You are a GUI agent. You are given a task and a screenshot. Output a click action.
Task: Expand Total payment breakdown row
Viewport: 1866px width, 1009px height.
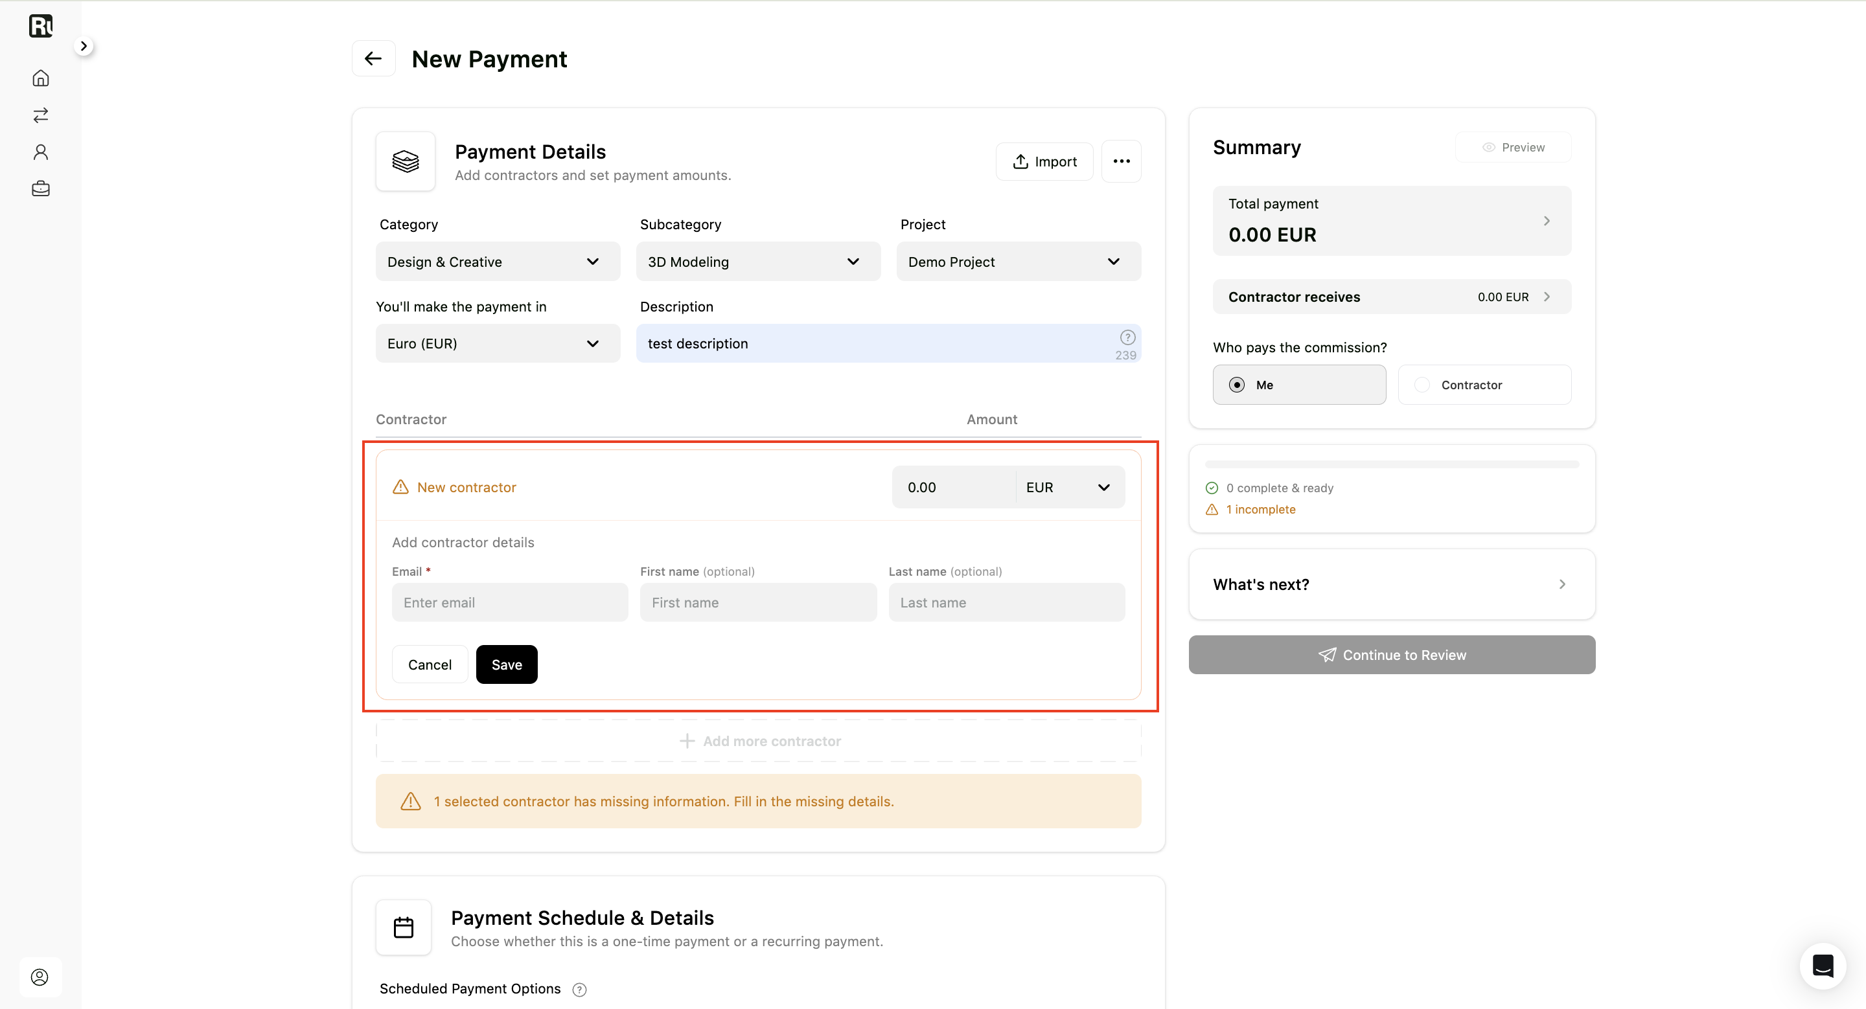(x=1392, y=221)
